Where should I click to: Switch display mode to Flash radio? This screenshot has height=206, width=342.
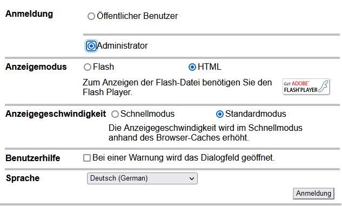click(x=87, y=67)
